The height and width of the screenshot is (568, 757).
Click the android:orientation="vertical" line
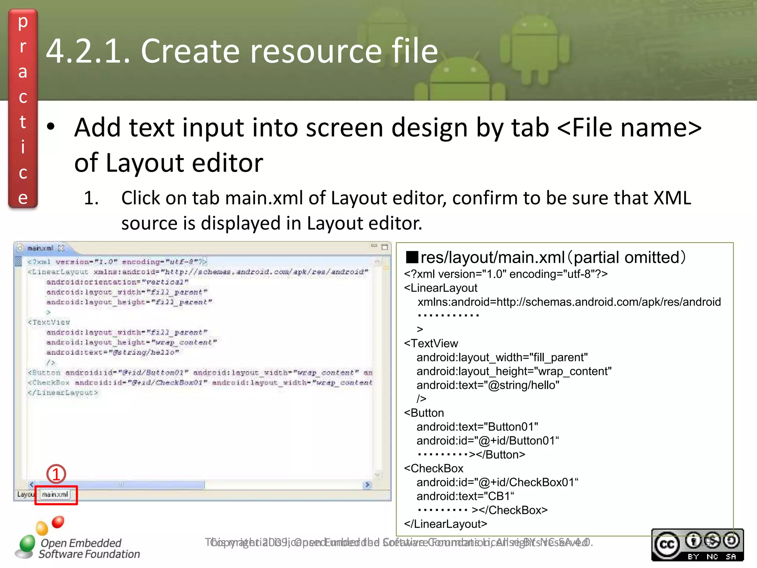[x=118, y=282]
